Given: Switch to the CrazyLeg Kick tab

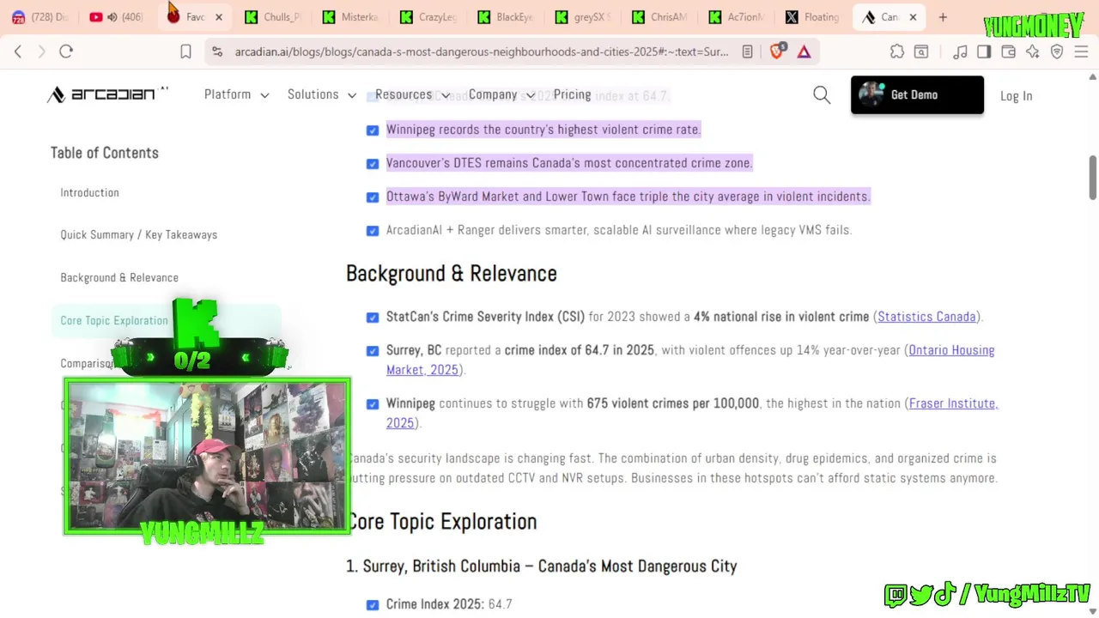Looking at the screenshot, I should pyautogui.click(x=428, y=17).
